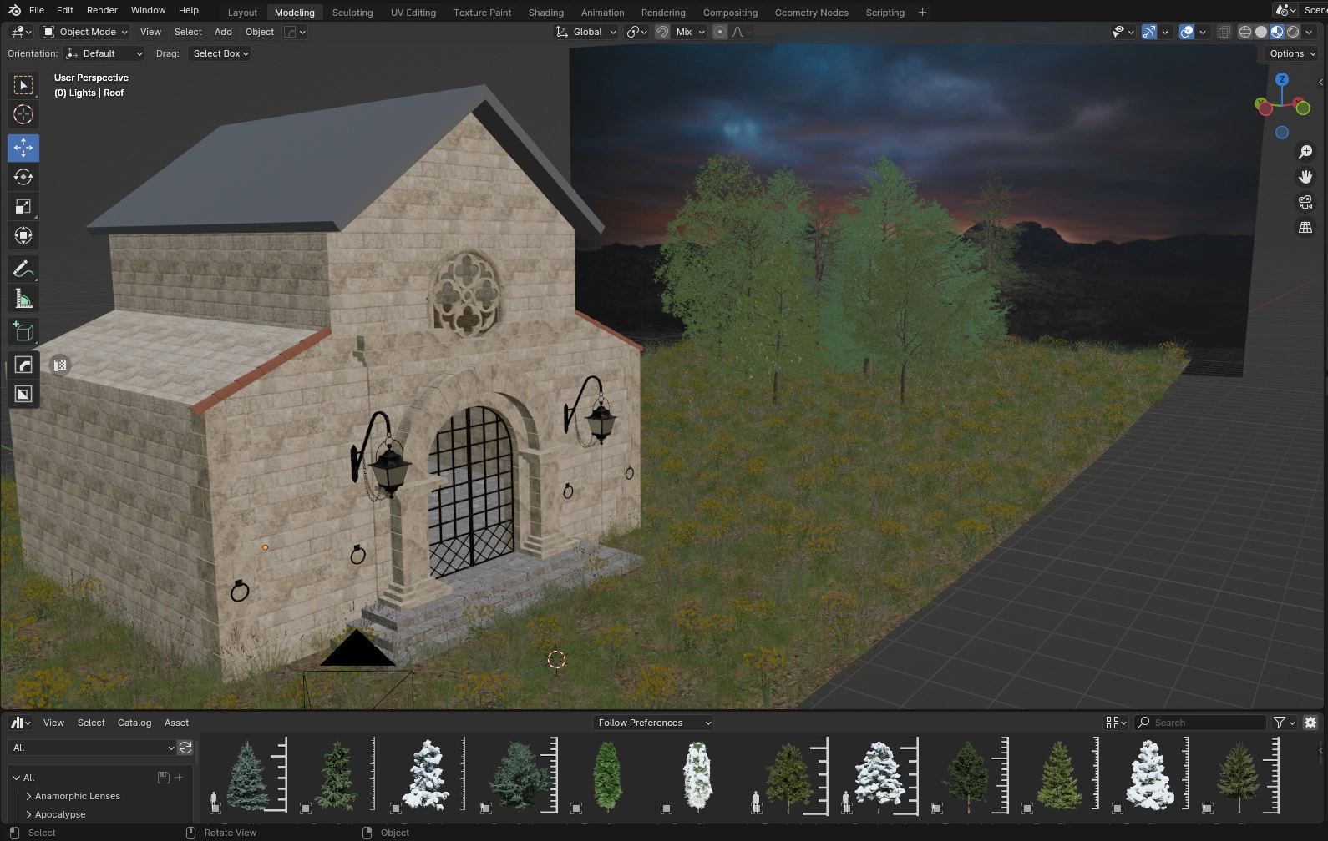This screenshot has width=1328, height=841.
Task: Click the Select Box drag setting
Action: [x=220, y=53]
